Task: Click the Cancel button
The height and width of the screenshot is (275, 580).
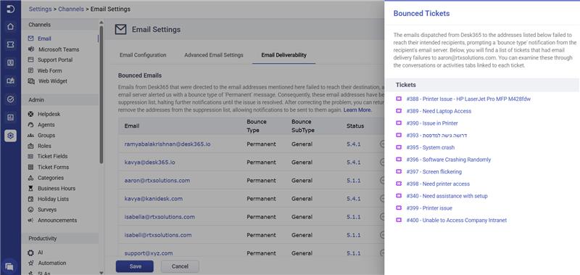Action: tap(180, 266)
